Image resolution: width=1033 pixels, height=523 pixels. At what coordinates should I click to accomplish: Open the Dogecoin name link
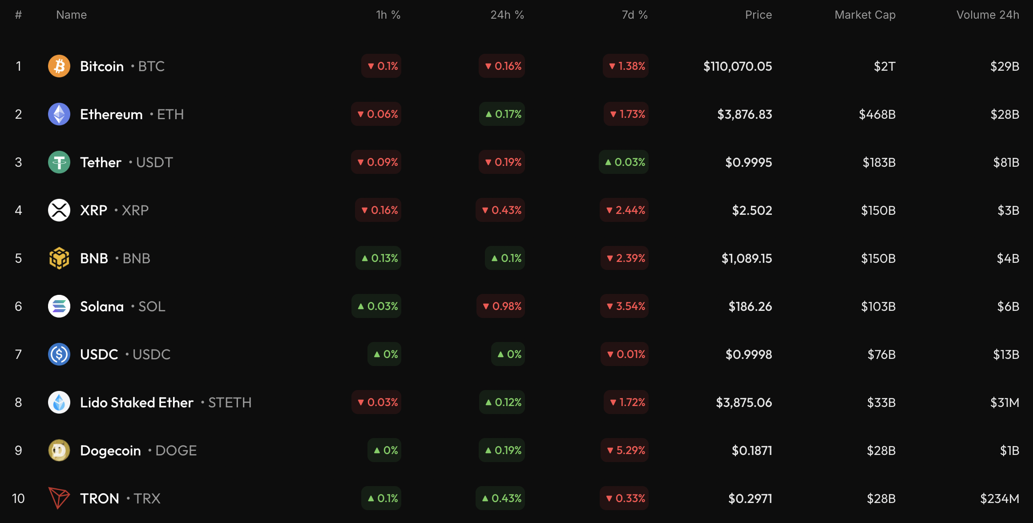(x=110, y=451)
